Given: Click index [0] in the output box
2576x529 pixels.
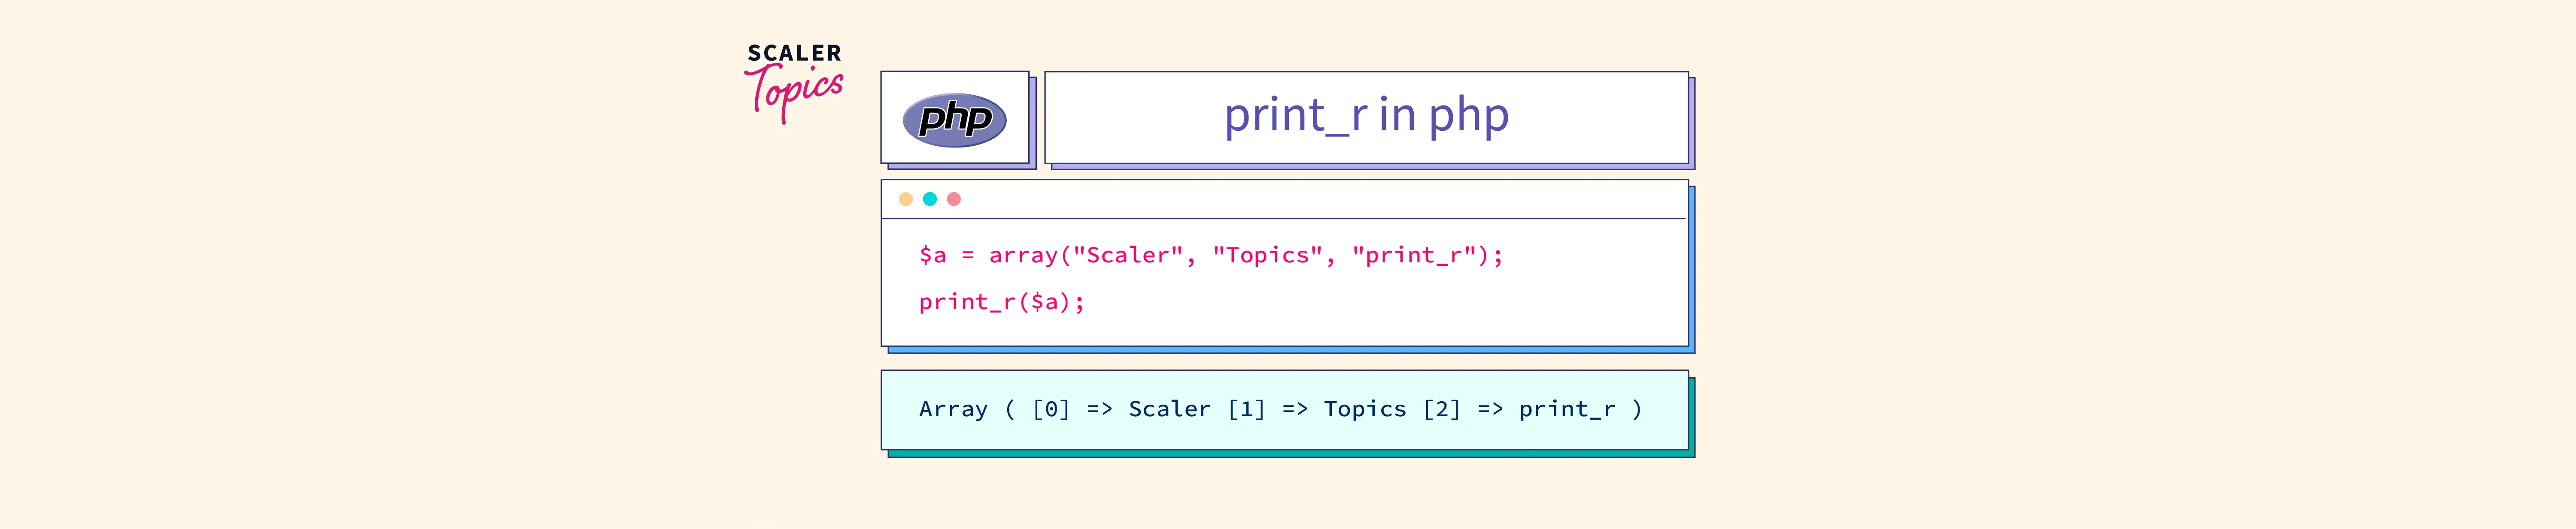Looking at the screenshot, I should click(x=1051, y=409).
